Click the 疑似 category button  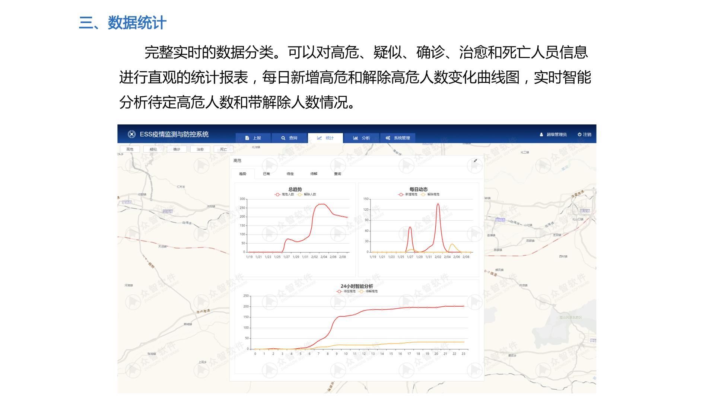tap(153, 149)
